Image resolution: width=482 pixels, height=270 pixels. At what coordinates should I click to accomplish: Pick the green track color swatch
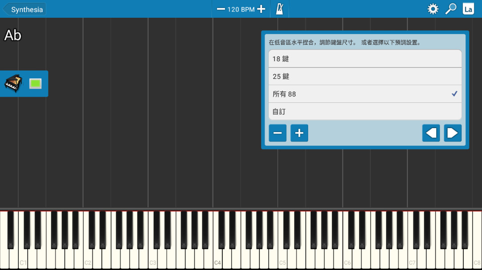[x=36, y=83]
